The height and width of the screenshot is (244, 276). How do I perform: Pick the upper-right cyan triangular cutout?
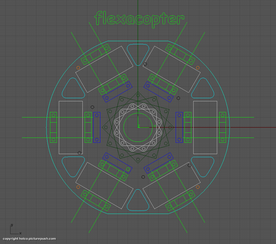tap(203, 88)
